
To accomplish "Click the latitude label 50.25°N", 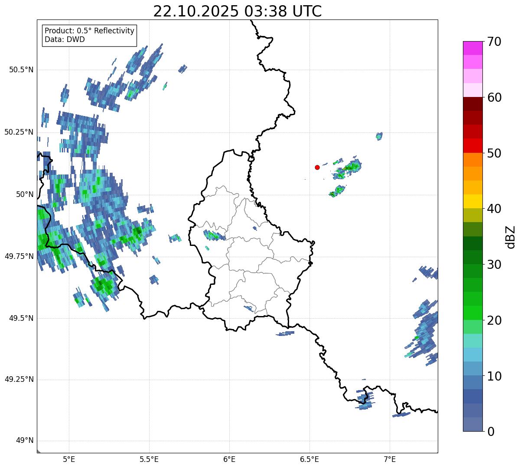I will (x=19, y=132).
